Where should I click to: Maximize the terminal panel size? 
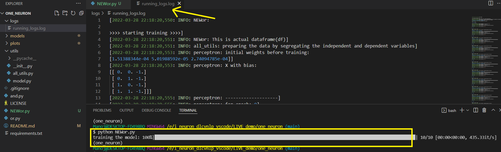coord(493,110)
